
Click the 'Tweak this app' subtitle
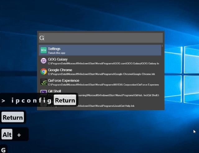[57, 53]
